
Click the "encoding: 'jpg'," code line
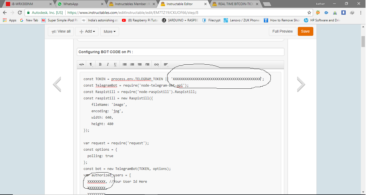(107, 111)
